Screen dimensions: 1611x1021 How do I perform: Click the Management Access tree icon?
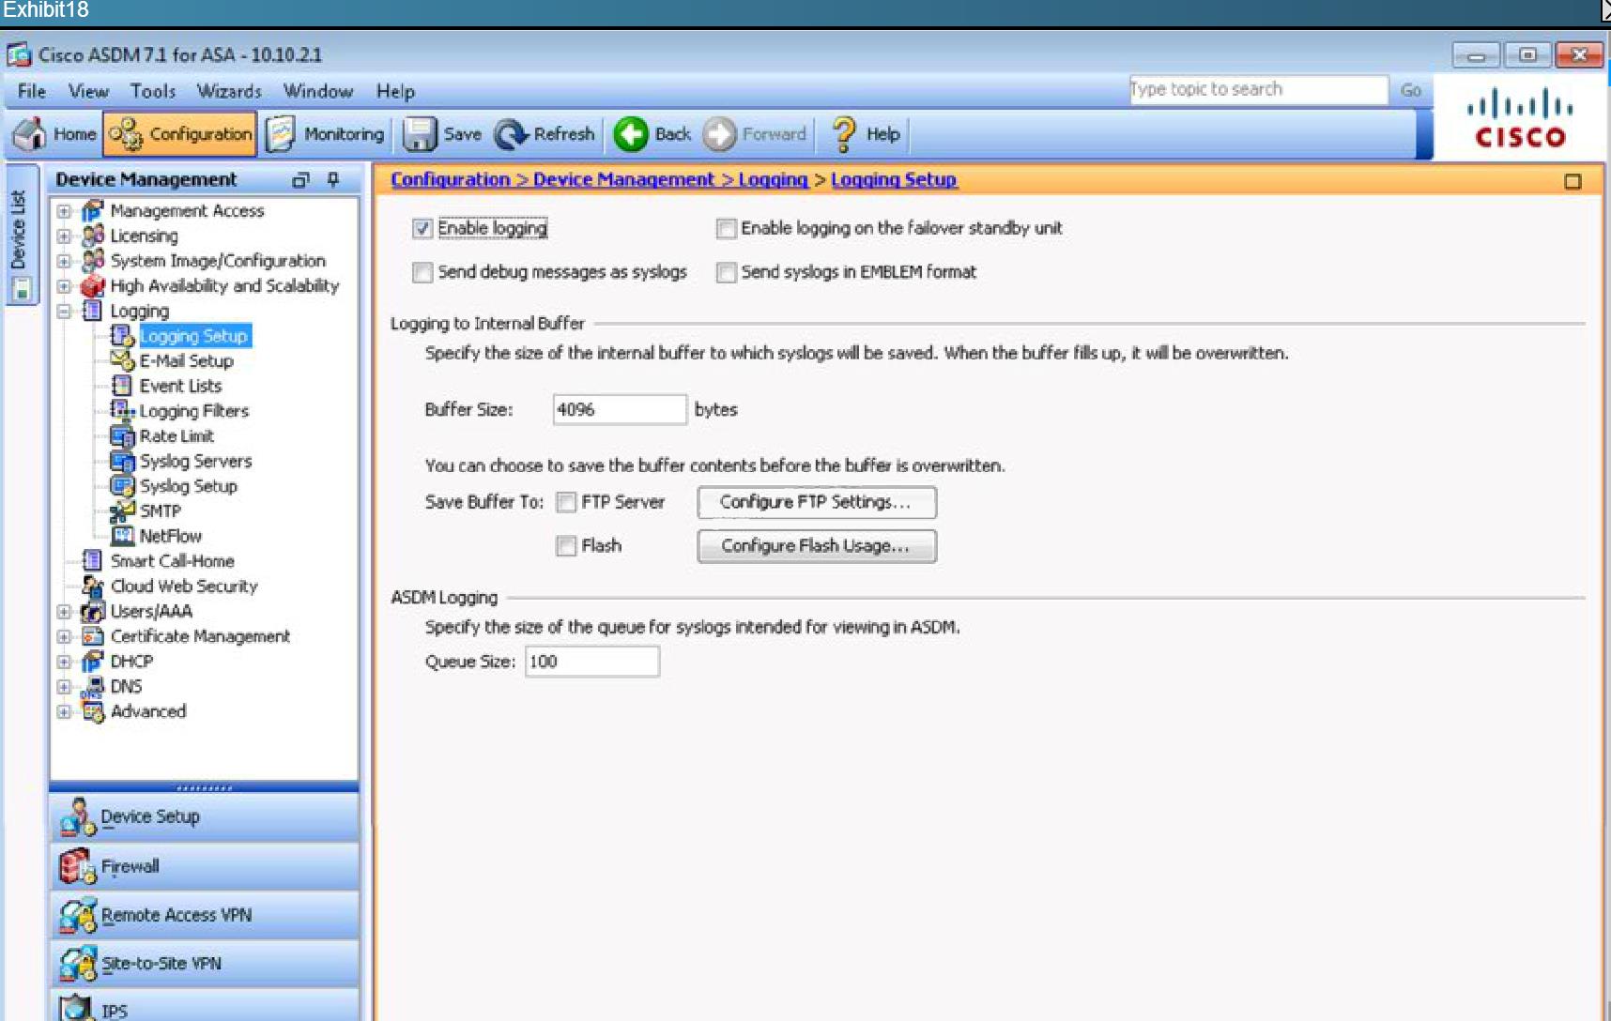(x=92, y=211)
